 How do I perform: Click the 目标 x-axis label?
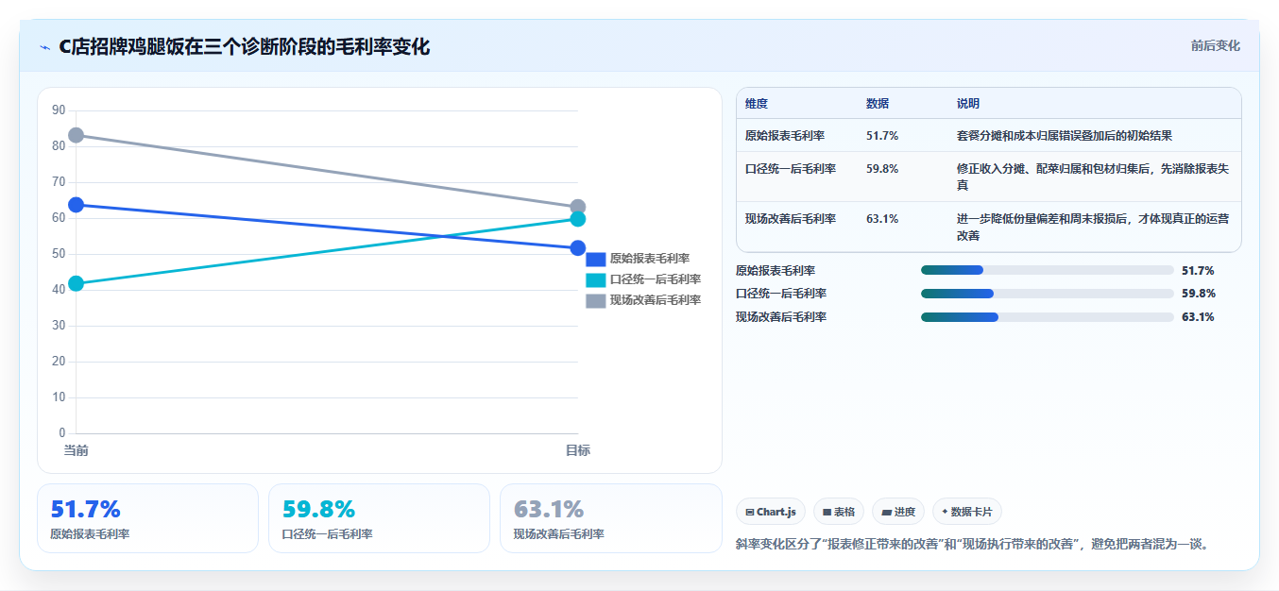(578, 450)
